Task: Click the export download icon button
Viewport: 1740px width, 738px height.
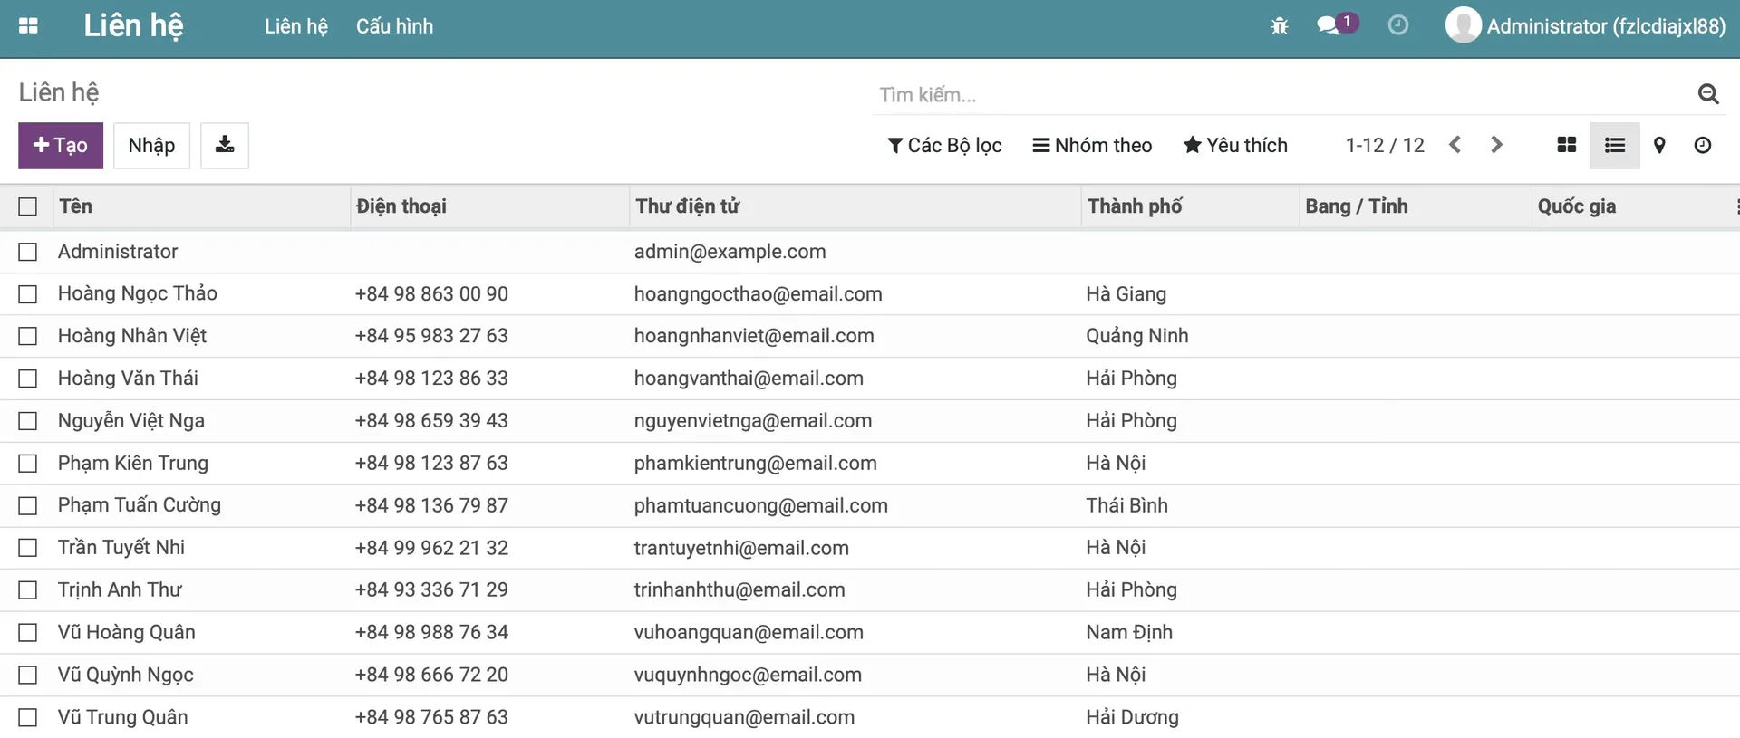Action: coord(225,145)
